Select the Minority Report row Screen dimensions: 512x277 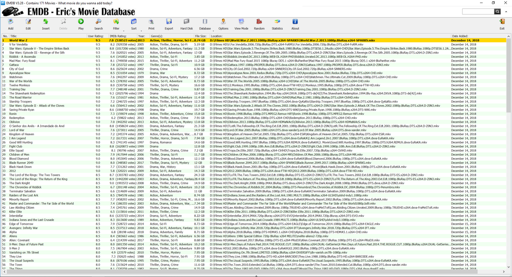pyautogui.click(x=254, y=199)
